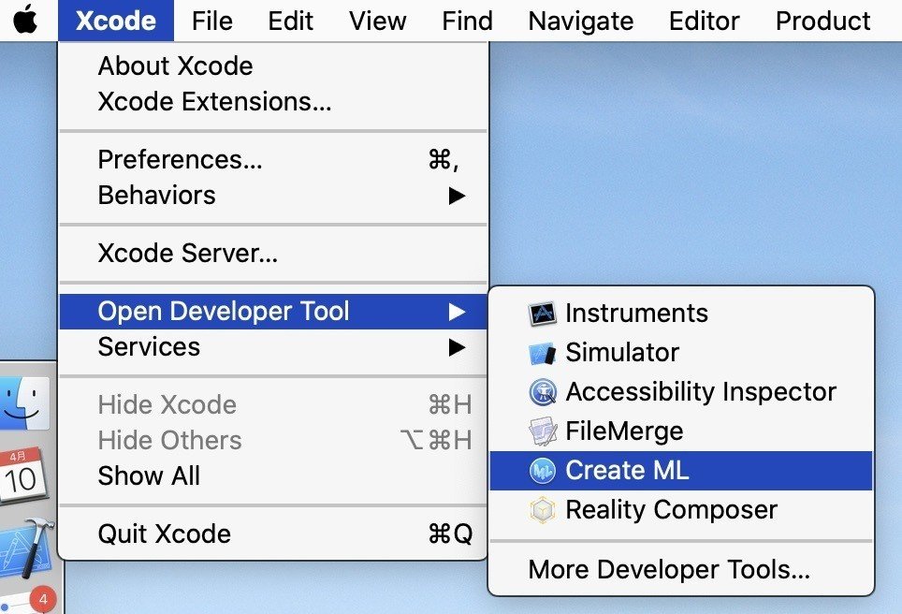Select About Xcode

175,66
